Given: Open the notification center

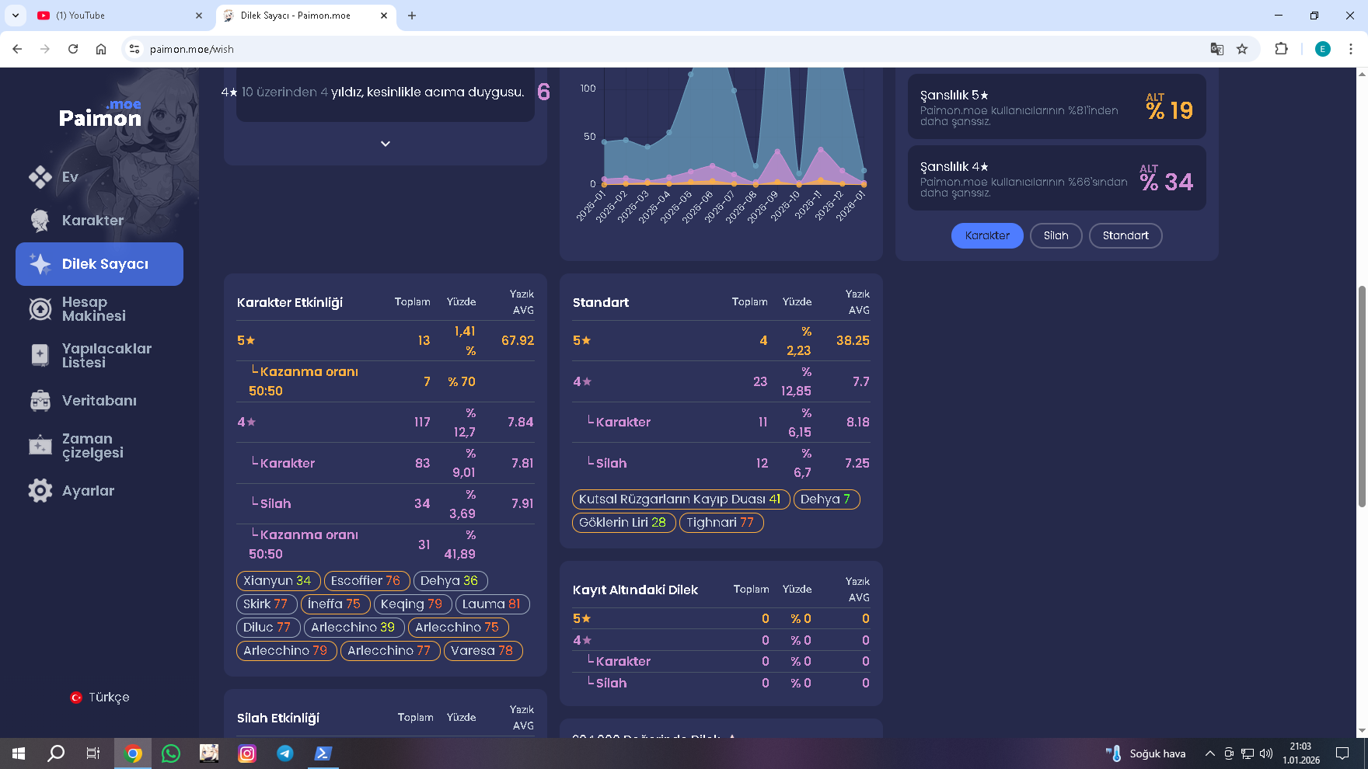Looking at the screenshot, I should click(1342, 753).
